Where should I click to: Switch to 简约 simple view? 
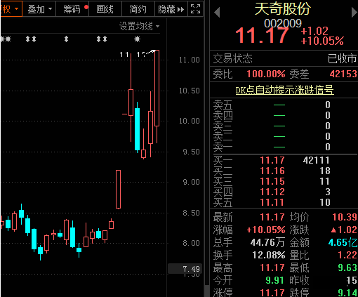tap(138, 9)
